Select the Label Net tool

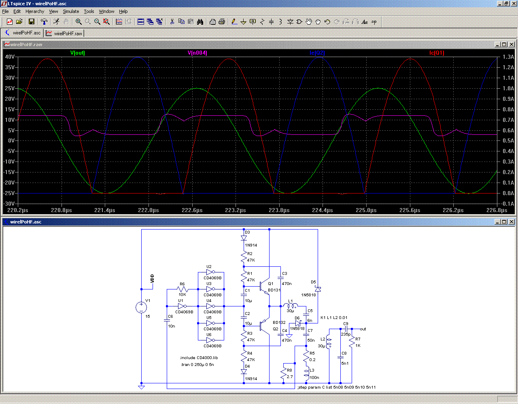coord(253,22)
